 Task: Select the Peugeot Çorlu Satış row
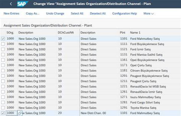(x=3, y=81)
